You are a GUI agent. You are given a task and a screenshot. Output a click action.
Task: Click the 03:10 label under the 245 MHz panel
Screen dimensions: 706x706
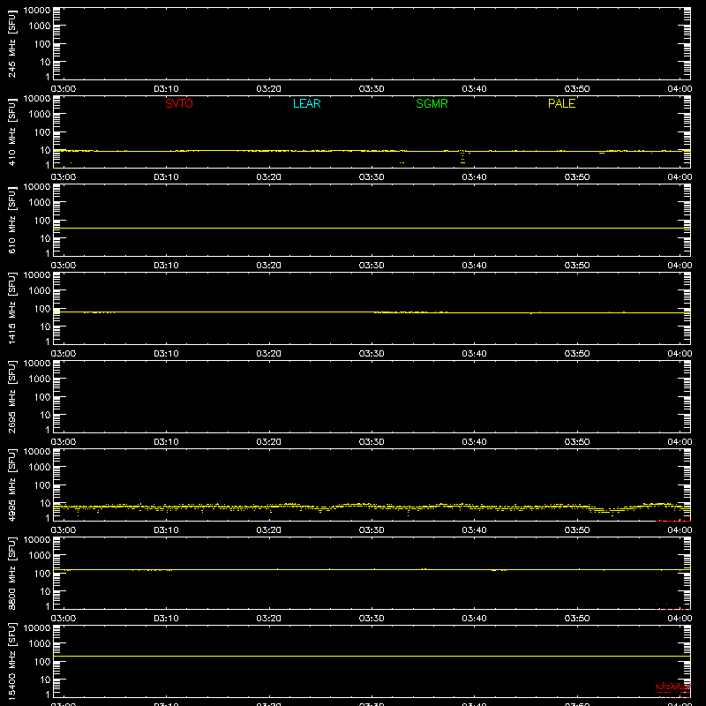point(166,89)
